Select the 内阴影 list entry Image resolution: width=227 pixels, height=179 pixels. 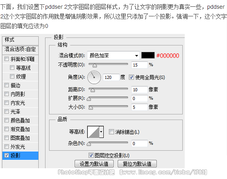20,94
